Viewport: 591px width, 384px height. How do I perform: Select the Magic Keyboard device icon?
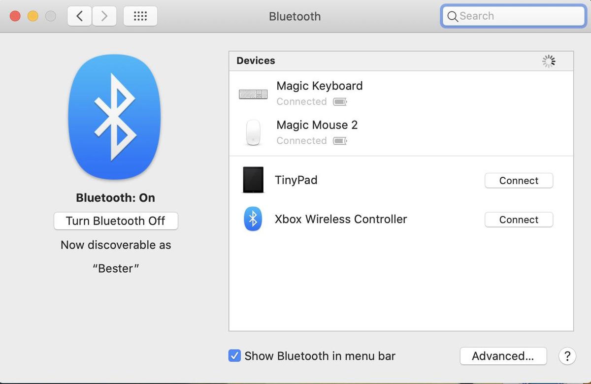pos(253,94)
